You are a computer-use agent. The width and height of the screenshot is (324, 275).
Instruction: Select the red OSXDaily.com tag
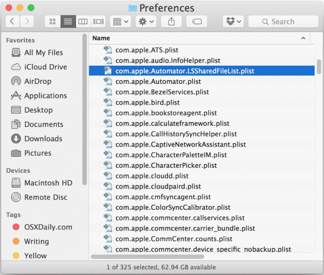pyautogui.click(x=48, y=227)
